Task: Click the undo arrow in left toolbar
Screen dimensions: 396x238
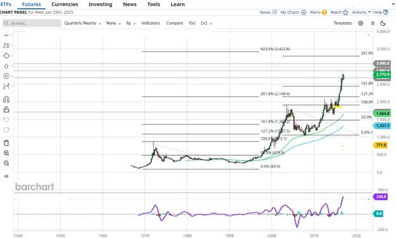Action: coord(6,119)
